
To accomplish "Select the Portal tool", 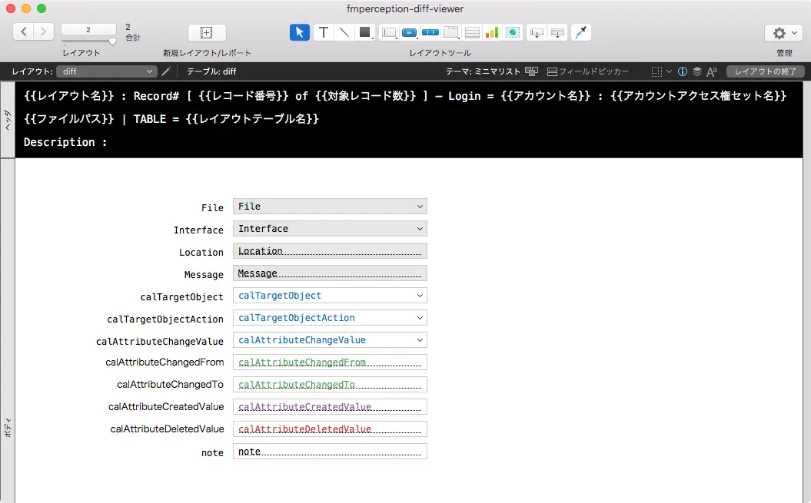I will [x=472, y=32].
